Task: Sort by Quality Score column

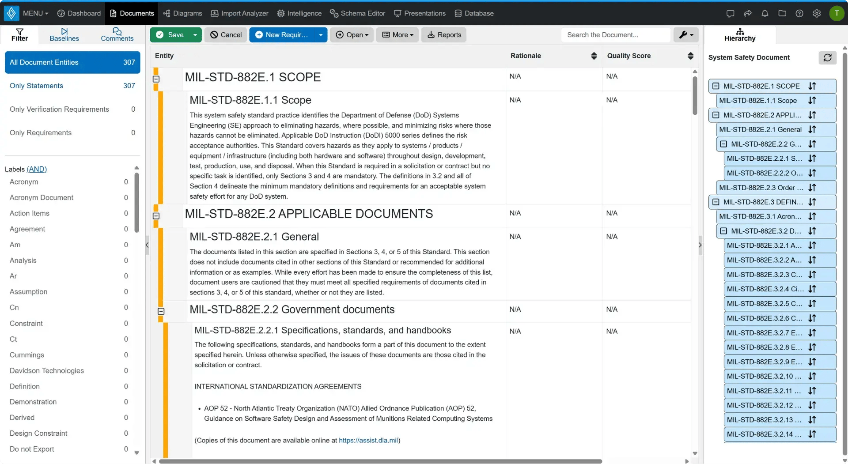Action: tap(691, 56)
